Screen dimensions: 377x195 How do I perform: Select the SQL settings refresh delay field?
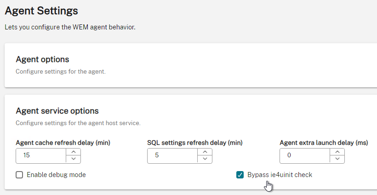tap(172, 156)
